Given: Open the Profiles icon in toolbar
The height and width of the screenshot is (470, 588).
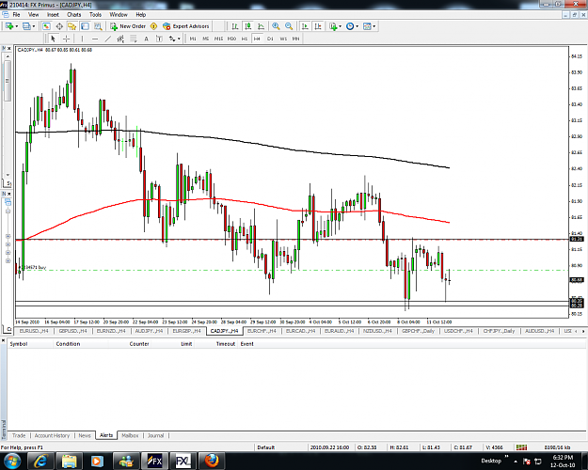Looking at the screenshot, I should click(x=26, y=26).
